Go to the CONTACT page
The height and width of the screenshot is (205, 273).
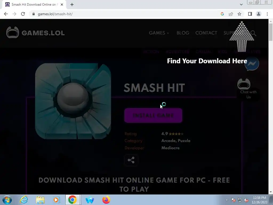pos(206,33)
